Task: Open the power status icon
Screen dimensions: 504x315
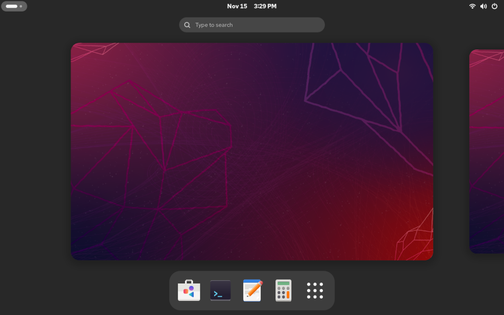Action: coord(494,6)
